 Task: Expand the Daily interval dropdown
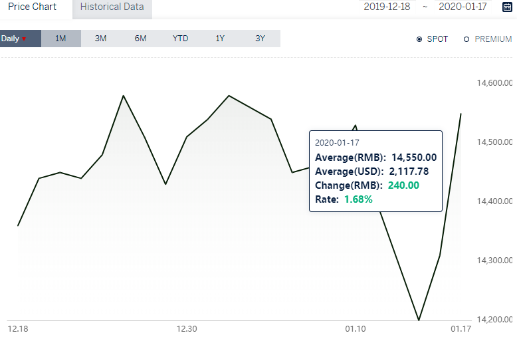pyautogui.click(x=15, y=39)
